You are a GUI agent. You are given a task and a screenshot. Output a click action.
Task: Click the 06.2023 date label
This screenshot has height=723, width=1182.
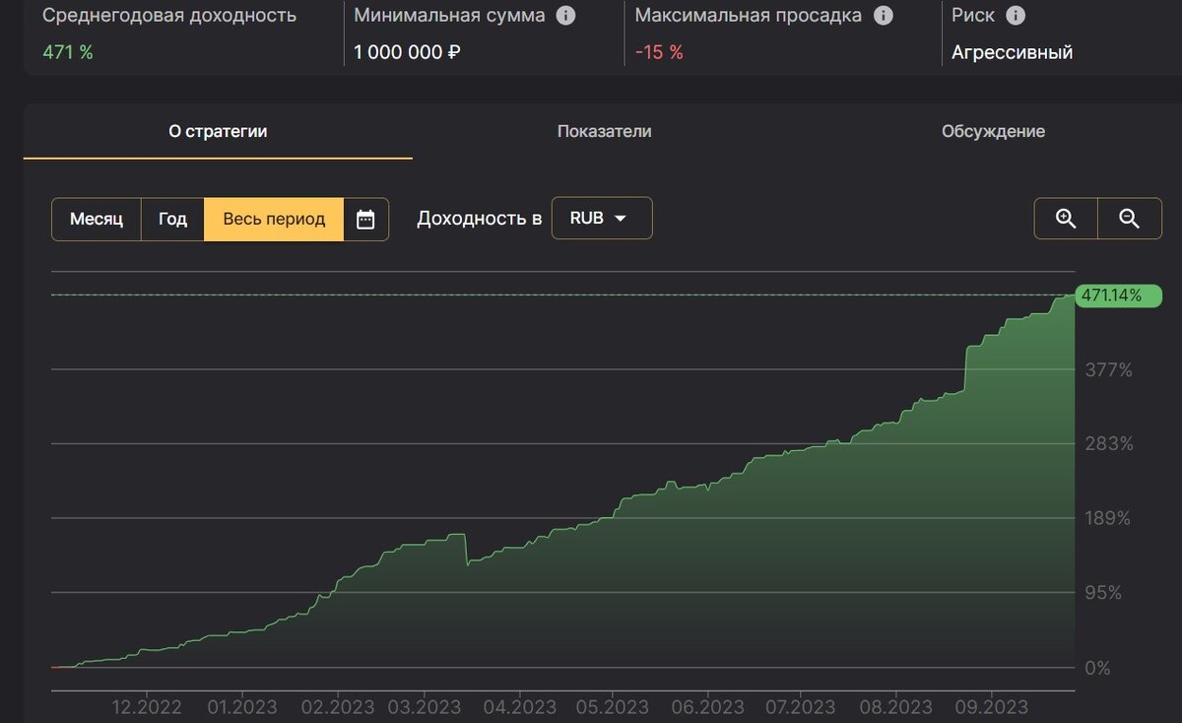point(708,707)
